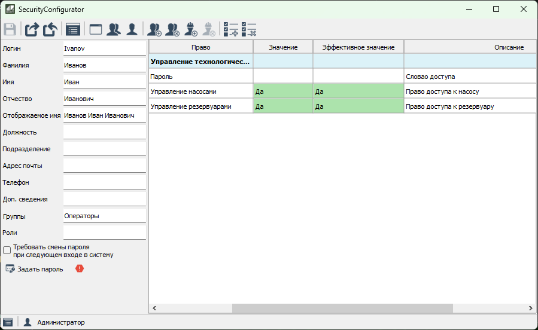Click add role helmet icon

[191, 29]
